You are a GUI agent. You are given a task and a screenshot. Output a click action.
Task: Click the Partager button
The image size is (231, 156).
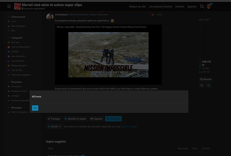coord(54,119)
